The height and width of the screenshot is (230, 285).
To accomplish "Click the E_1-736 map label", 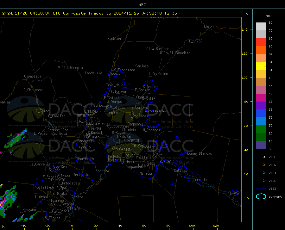I will pyautogui.click(x=196, y=41).
